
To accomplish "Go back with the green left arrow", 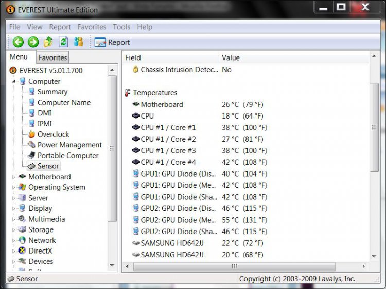I will click(x=18, y=42).
